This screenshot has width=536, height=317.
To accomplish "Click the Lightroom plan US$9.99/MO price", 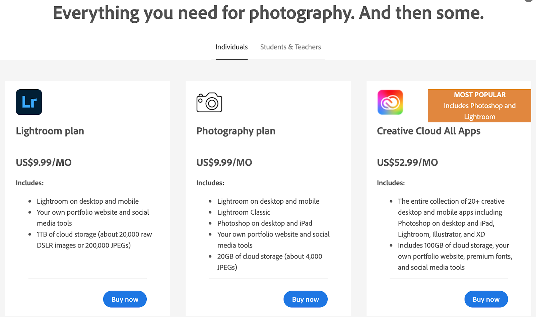I will [x=44, y=163].
